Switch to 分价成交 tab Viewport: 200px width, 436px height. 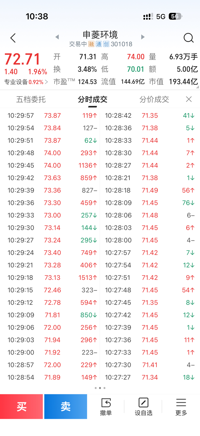pos(154,99)
